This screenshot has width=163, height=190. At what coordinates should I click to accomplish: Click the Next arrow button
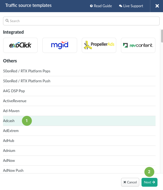coord(149,182)
